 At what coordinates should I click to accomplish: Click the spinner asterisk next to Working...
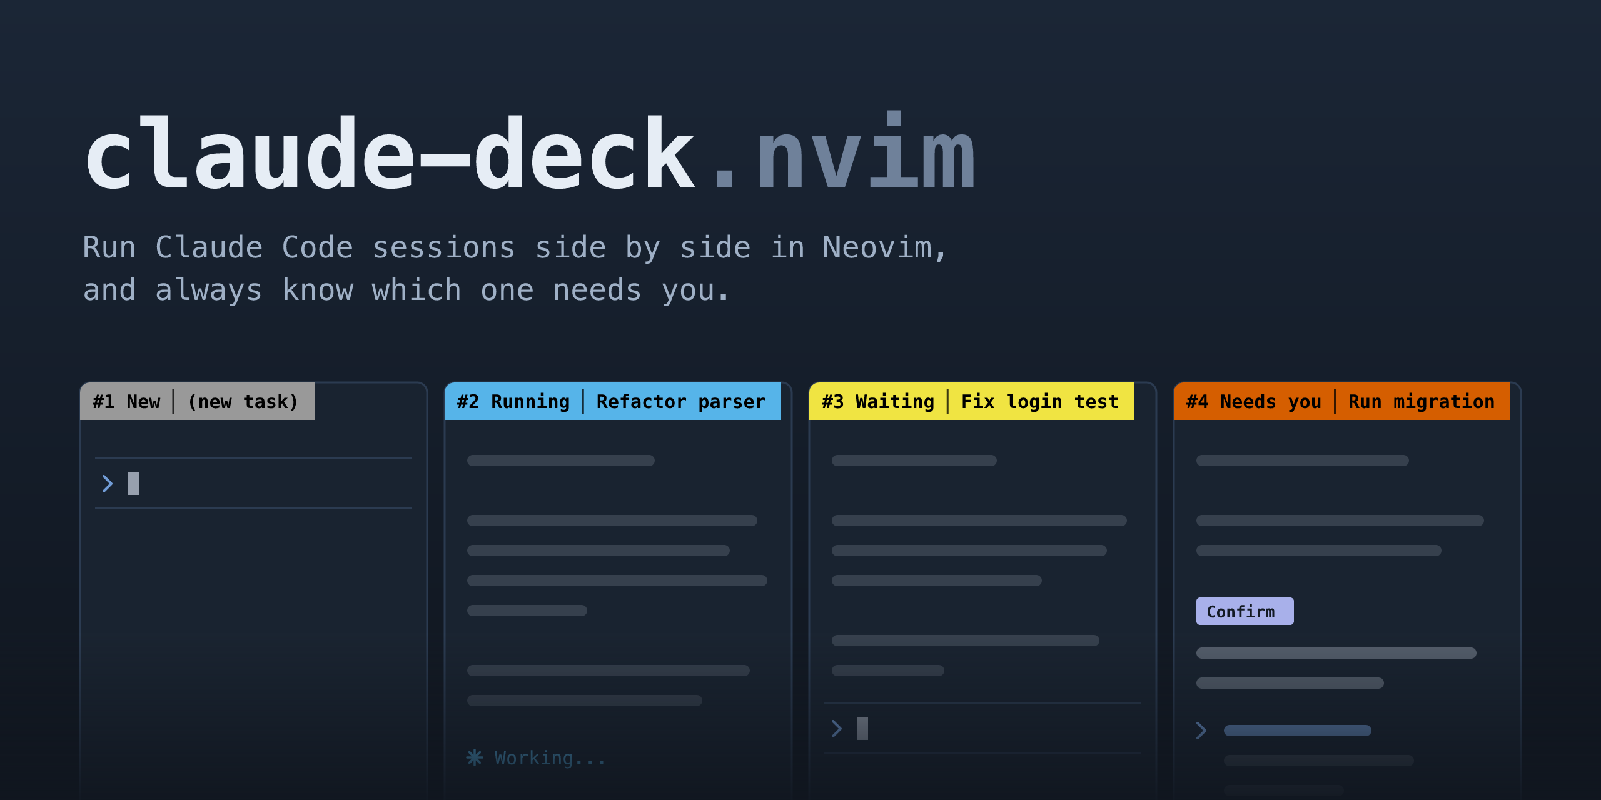click(x=475, y=757)
